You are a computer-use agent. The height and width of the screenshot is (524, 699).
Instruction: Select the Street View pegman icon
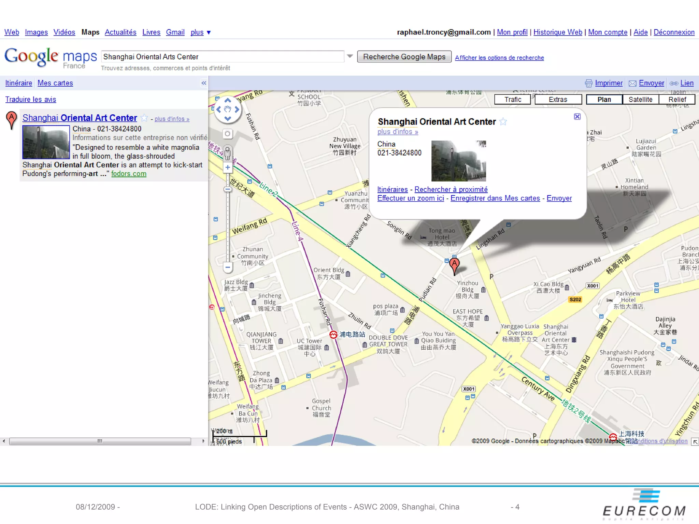(228, 153)
